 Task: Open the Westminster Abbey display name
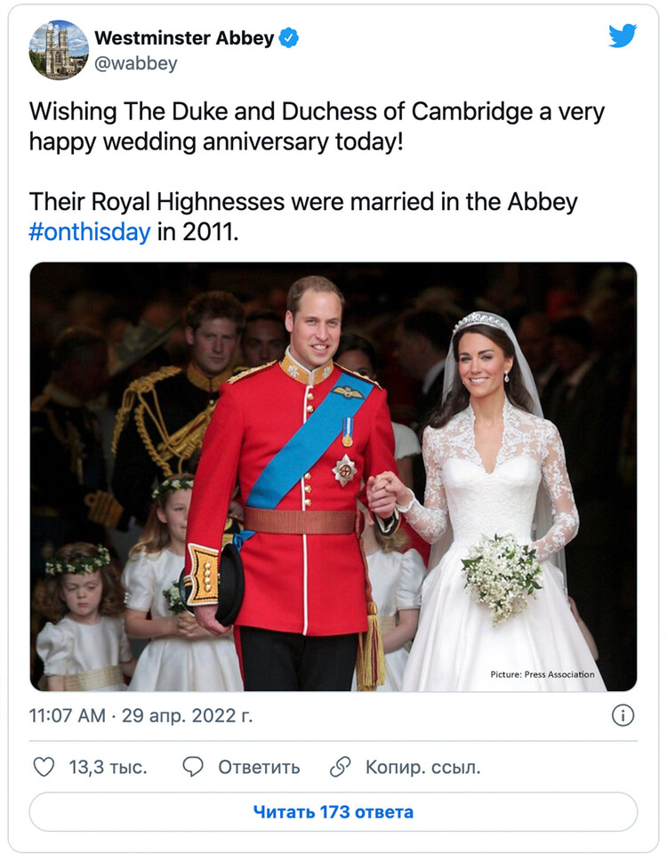184,38
